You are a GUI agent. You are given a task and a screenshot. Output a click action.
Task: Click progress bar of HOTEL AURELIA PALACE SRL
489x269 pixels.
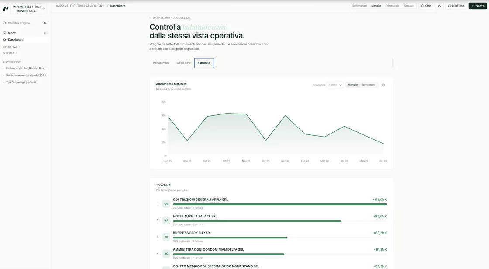click(280, 221)
